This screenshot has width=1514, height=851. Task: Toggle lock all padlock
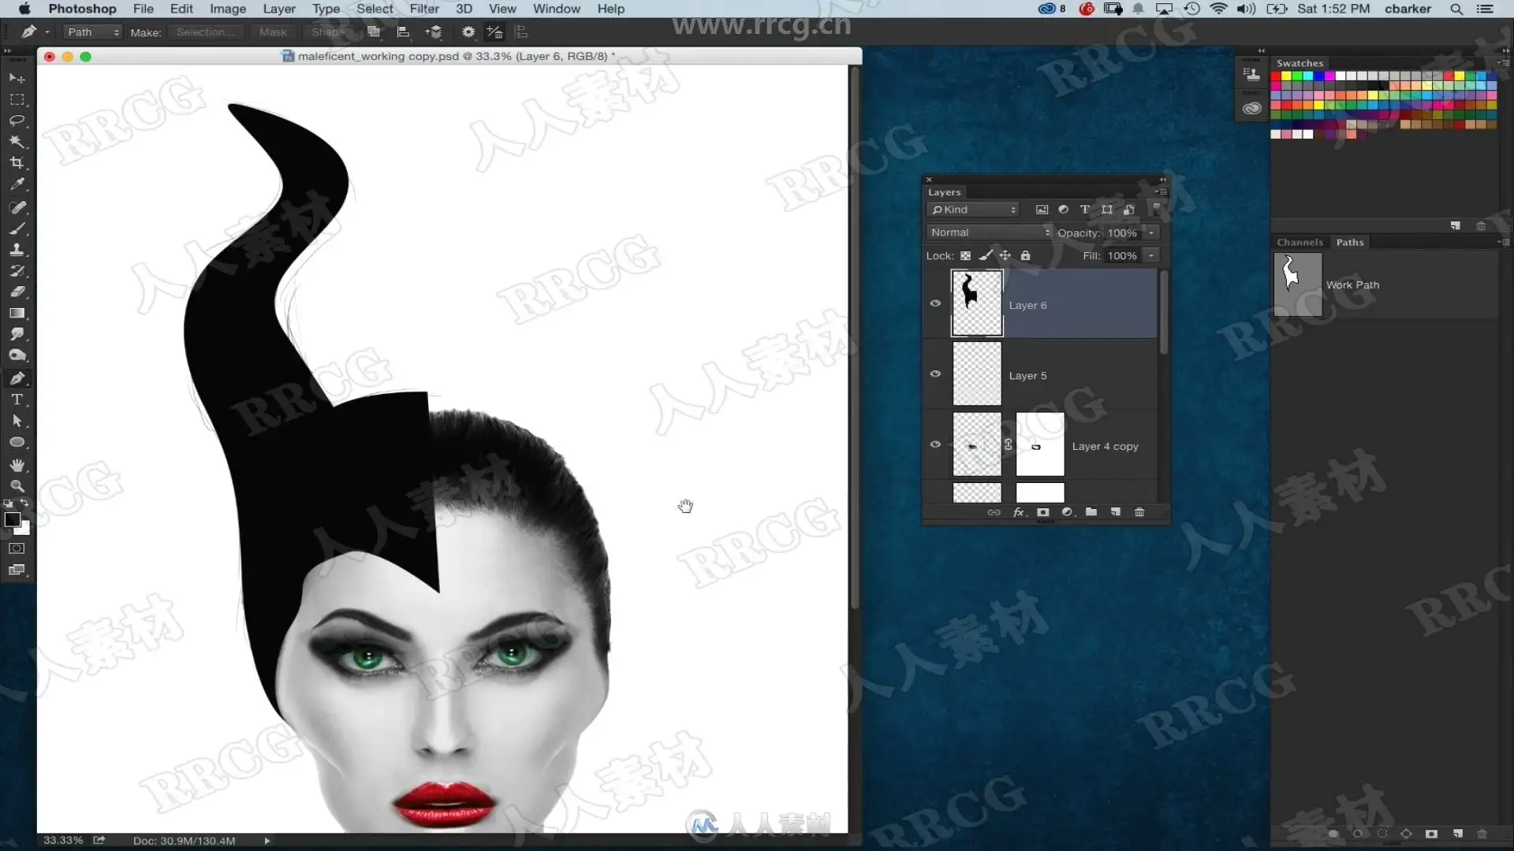coord(1026,255)
